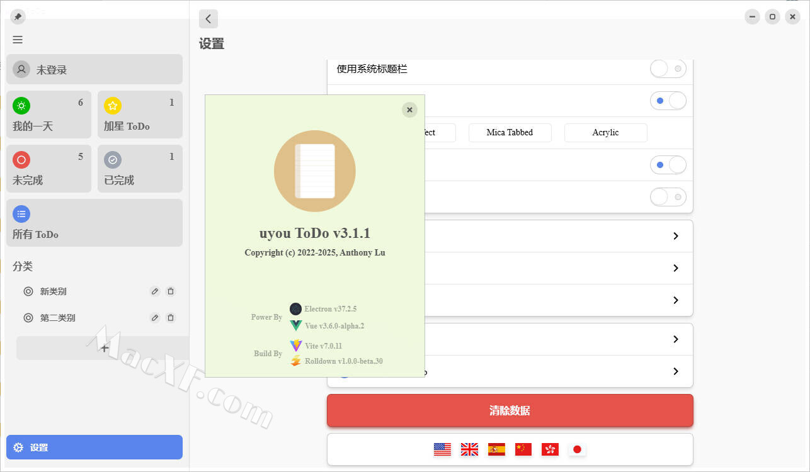Viewport: 810px width, 472px height.
Task: Expand the top row chevron of the three-row settings card
Action: [x=675, y=236]
